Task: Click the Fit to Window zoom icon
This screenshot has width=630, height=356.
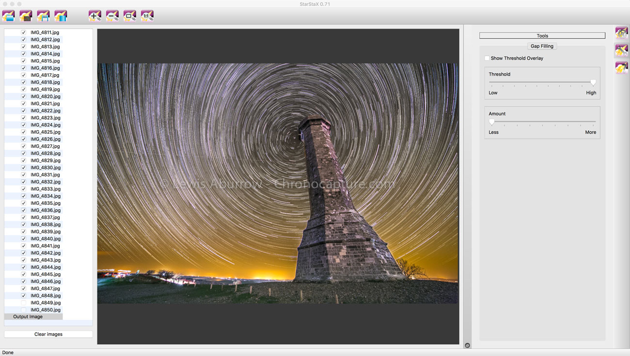Action: point(130,16)
